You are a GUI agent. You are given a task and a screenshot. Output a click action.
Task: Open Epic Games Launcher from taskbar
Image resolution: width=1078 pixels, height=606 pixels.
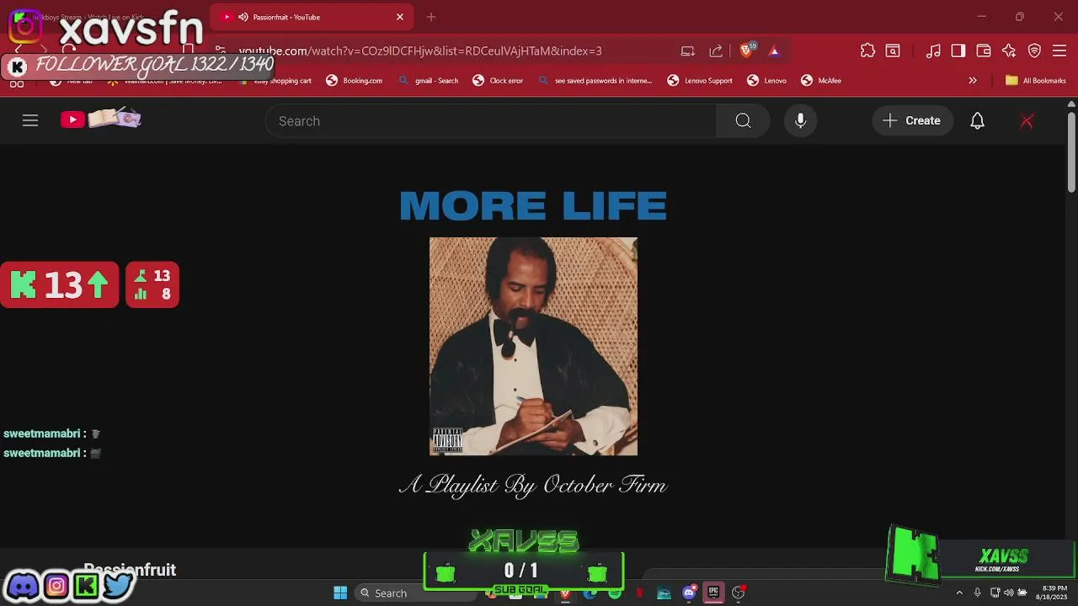coord(713,593)
